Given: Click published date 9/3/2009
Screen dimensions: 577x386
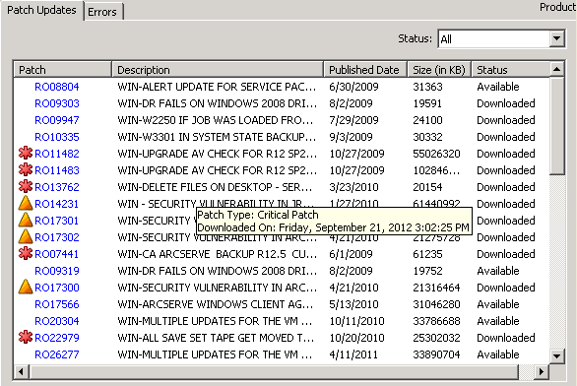Looking at the screenshot, I should pos(351,137).
